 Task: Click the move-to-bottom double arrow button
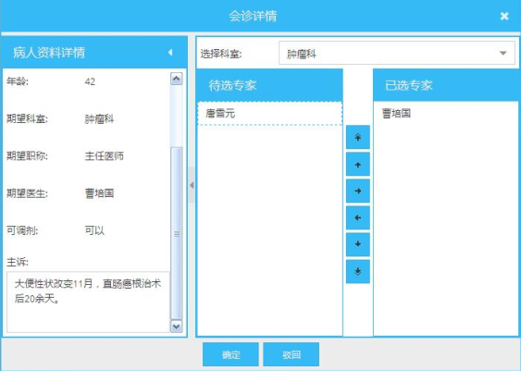point(358,272)
